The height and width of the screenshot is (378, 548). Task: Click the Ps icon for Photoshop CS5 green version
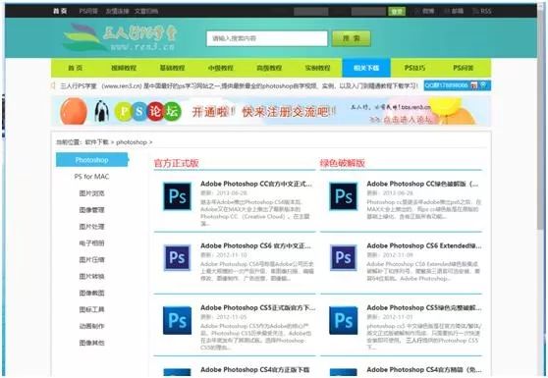click(344, 320)
